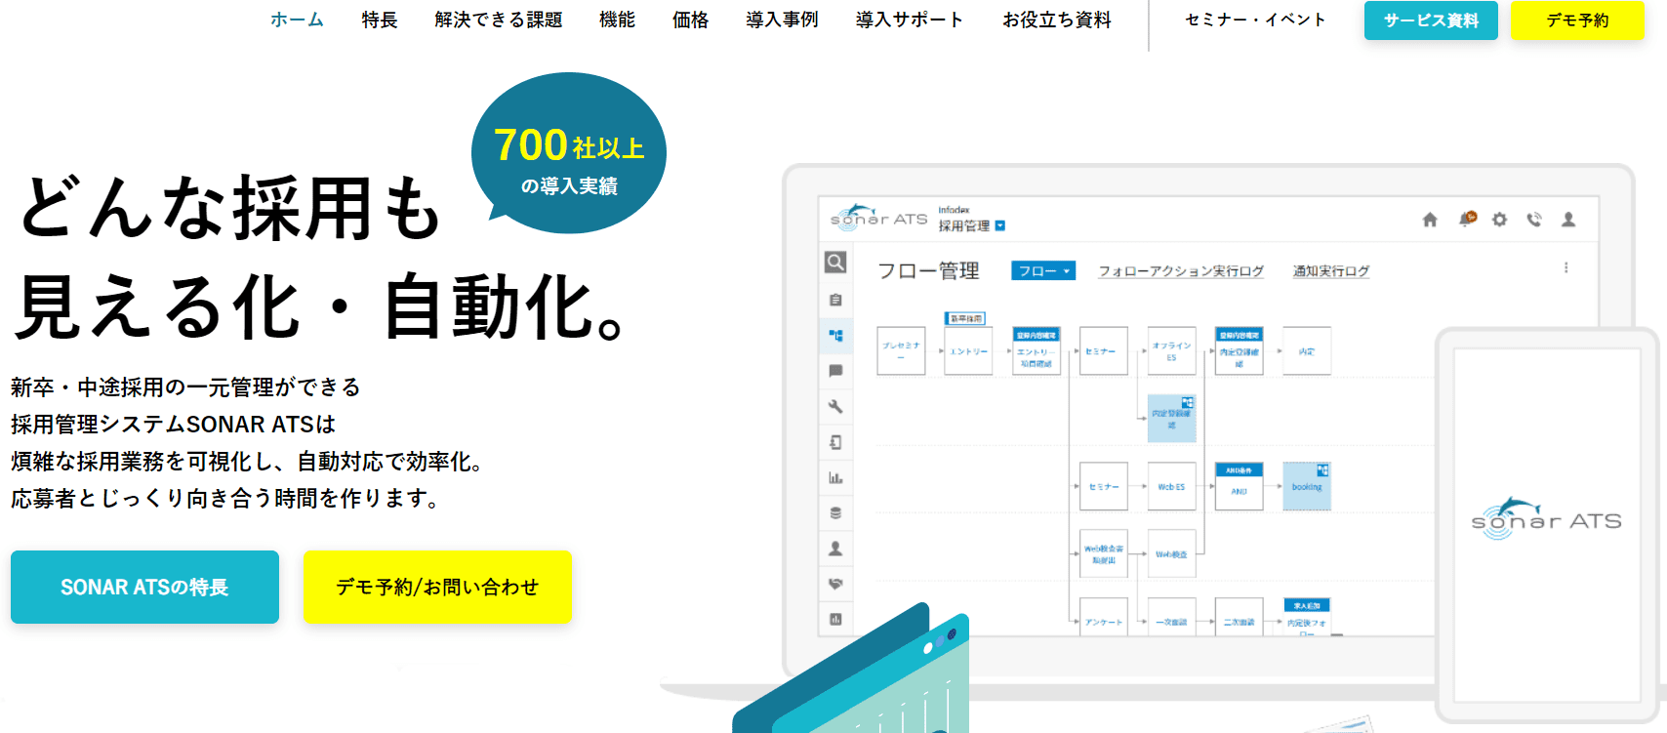Open the chat bubble sidebar icon
Viewport: 1667px width, 733px height.
[835, 371]
